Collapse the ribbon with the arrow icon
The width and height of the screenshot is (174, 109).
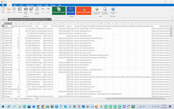tap(172, 16)
